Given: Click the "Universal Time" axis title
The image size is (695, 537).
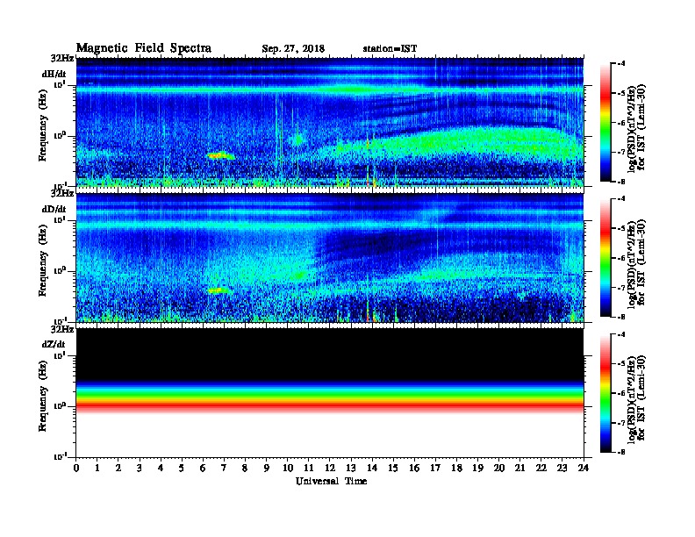Looking at the screenshot, I should coord(331,481).
